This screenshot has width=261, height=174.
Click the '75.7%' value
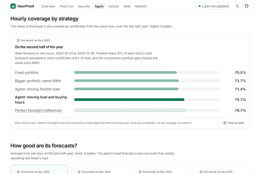click(240, 100)
